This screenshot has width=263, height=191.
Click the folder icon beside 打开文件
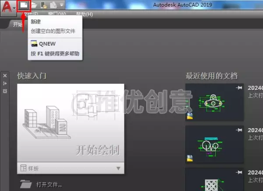tap(25, 184)
